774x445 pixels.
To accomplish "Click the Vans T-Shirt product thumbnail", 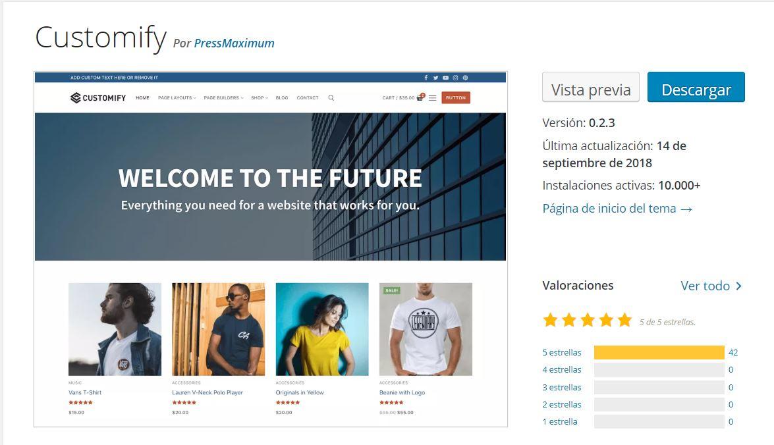I will click(115, 327).
